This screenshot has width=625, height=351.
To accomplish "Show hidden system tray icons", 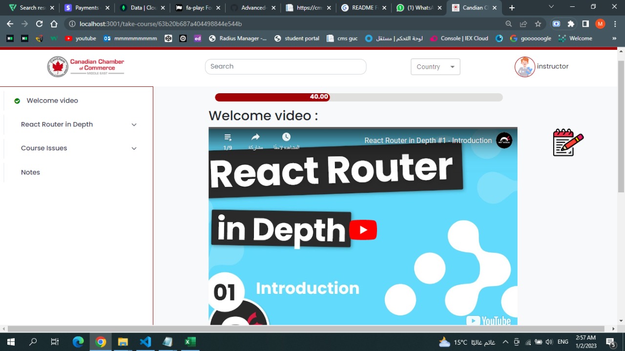I will click(505, 342).
